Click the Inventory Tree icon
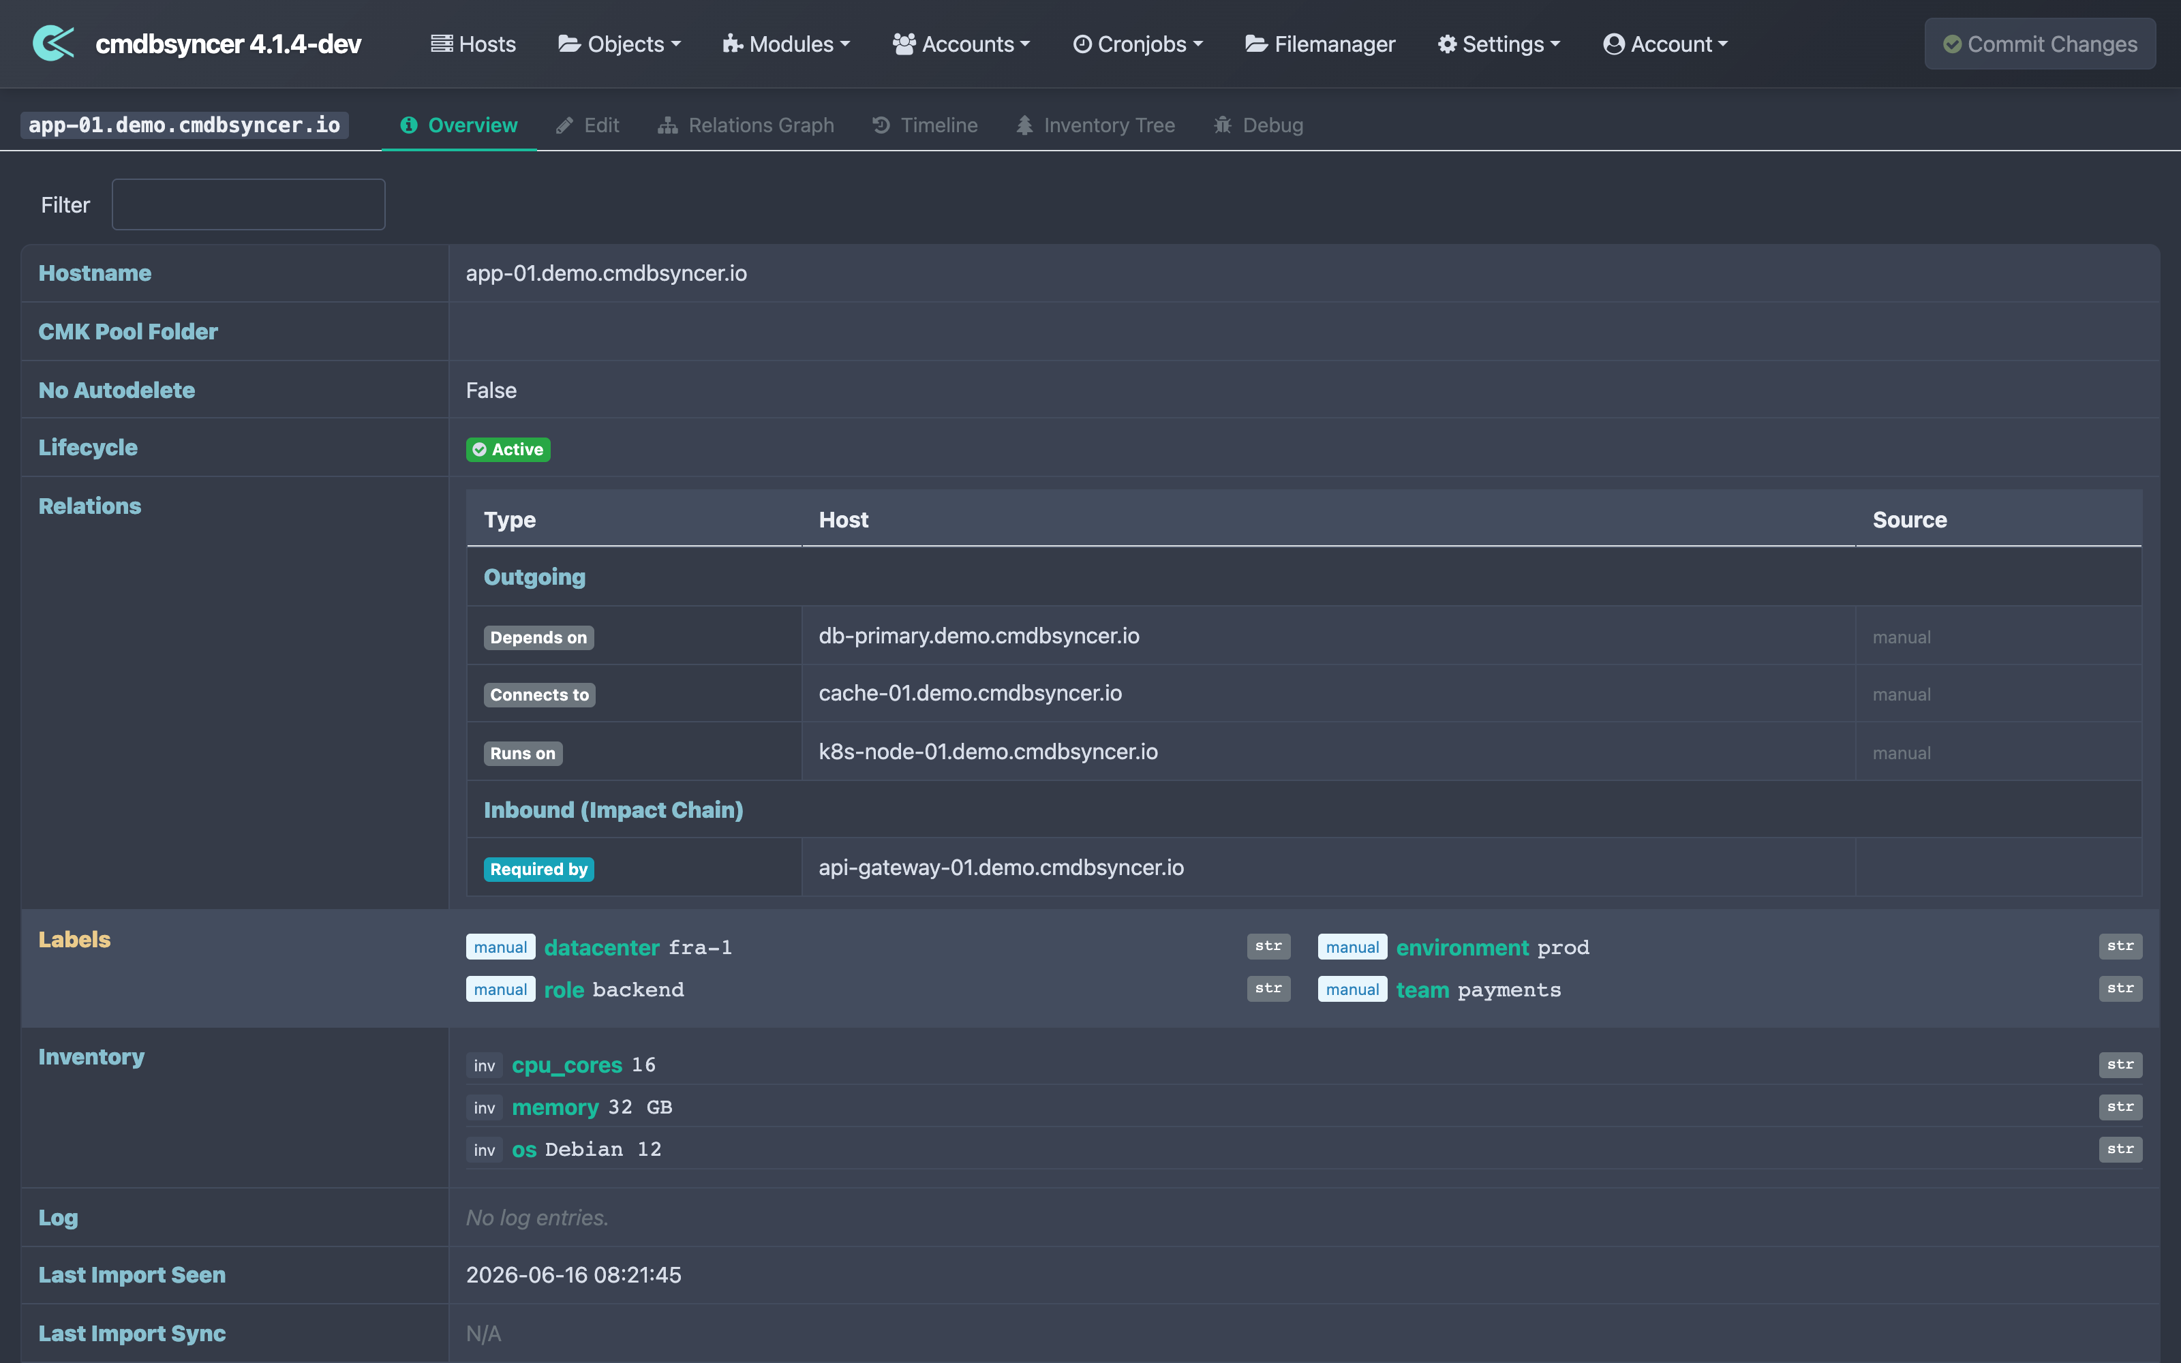This screenshot has width=2181, height=1363. [1024, 125]
